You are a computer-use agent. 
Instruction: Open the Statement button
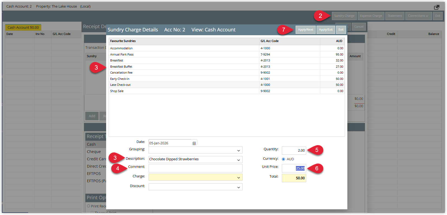coord(395,16)
